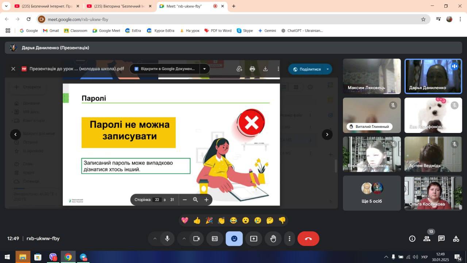Toggle closed captions
Viewport: 467px width, 263px height.
tap(215, 239)
